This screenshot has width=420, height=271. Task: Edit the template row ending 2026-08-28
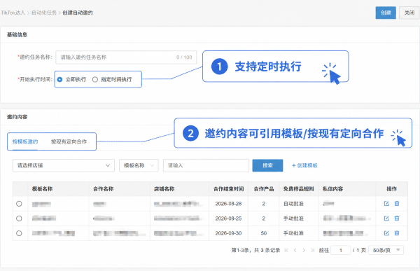point(386,204)
